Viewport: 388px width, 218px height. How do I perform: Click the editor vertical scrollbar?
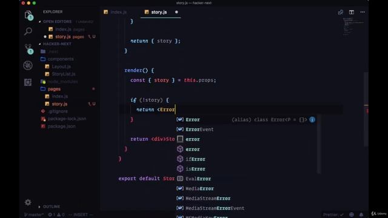click(366, 109)
